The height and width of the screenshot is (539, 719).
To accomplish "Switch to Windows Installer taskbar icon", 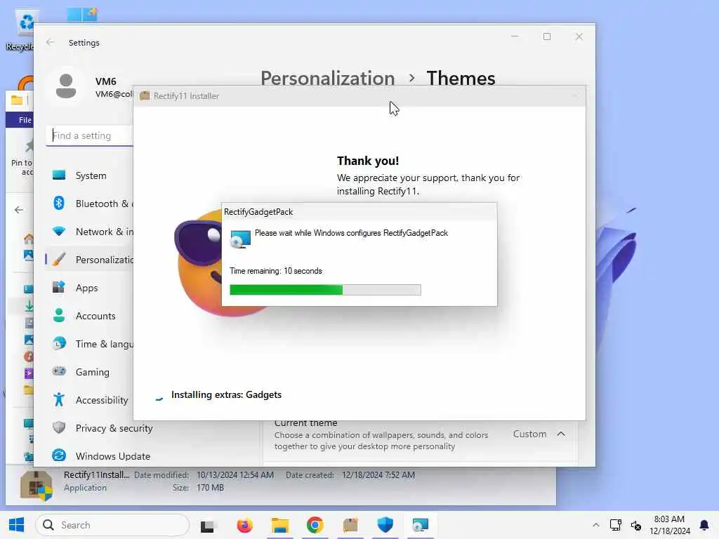I will 420,525.
